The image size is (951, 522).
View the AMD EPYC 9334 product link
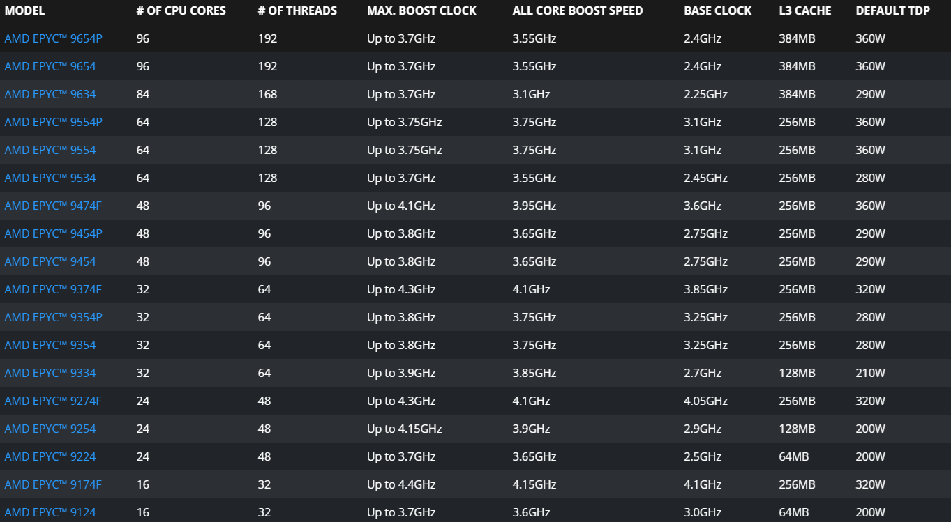tap(50, 373)
